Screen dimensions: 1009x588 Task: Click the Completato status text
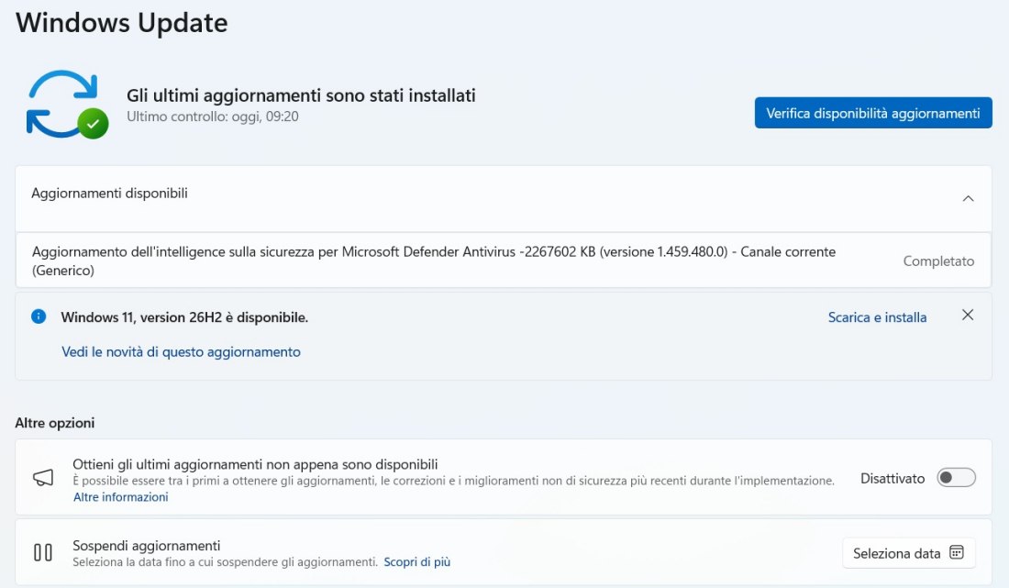pos(938,261)
